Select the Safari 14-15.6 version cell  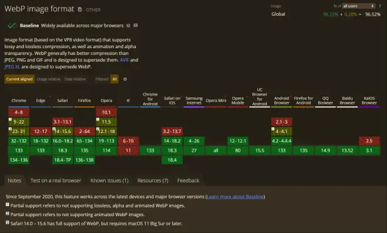click(63, 132)
